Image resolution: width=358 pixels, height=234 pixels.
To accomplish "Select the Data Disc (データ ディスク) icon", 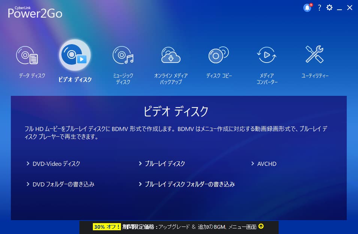I will pos(27,55).
